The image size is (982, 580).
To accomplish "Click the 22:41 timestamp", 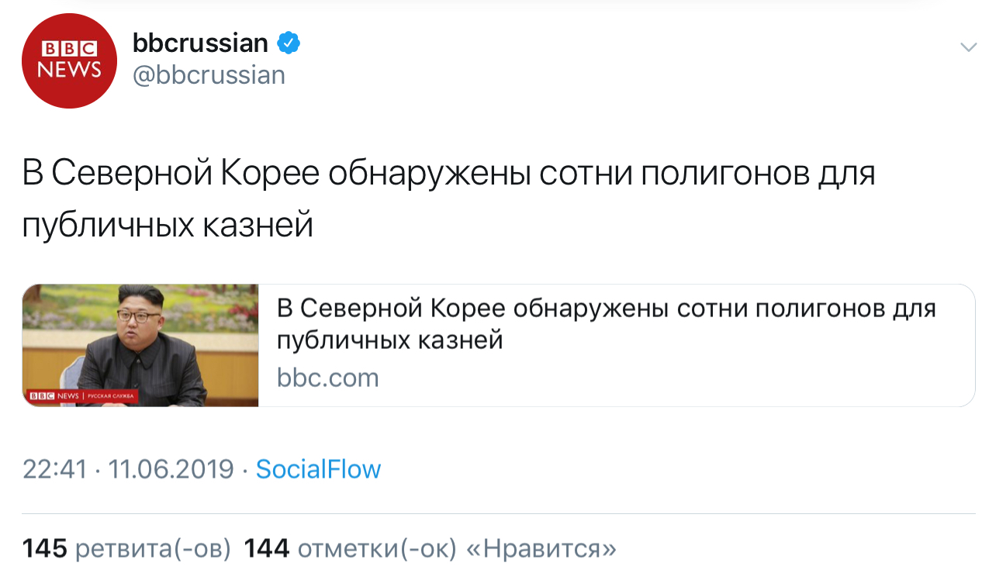I will click(x=54, y=469).
